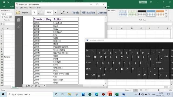
Task: Open the notification center icon
Action: 168,94
